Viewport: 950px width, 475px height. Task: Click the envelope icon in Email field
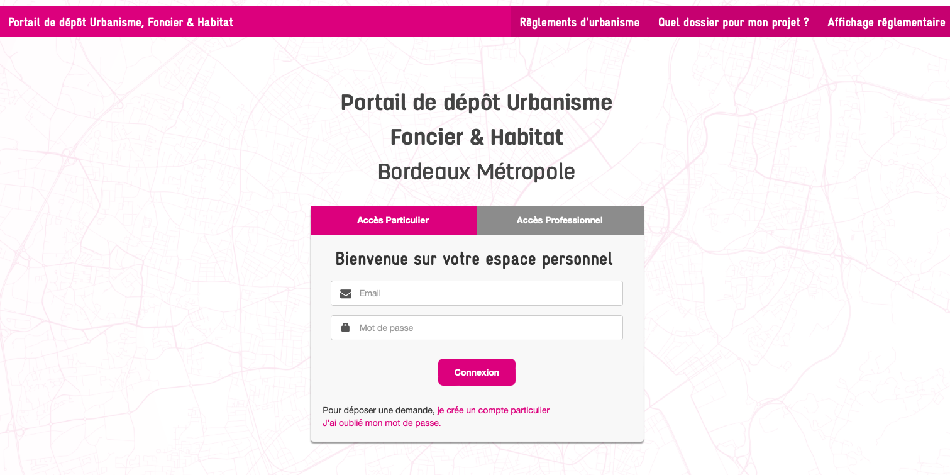pos(345,294)
